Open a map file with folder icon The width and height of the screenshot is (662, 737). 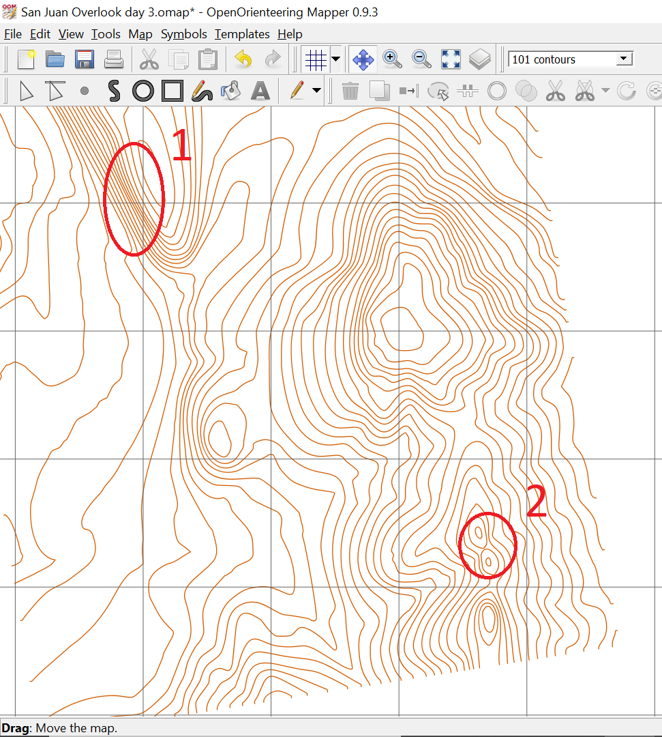click(55, 60)
